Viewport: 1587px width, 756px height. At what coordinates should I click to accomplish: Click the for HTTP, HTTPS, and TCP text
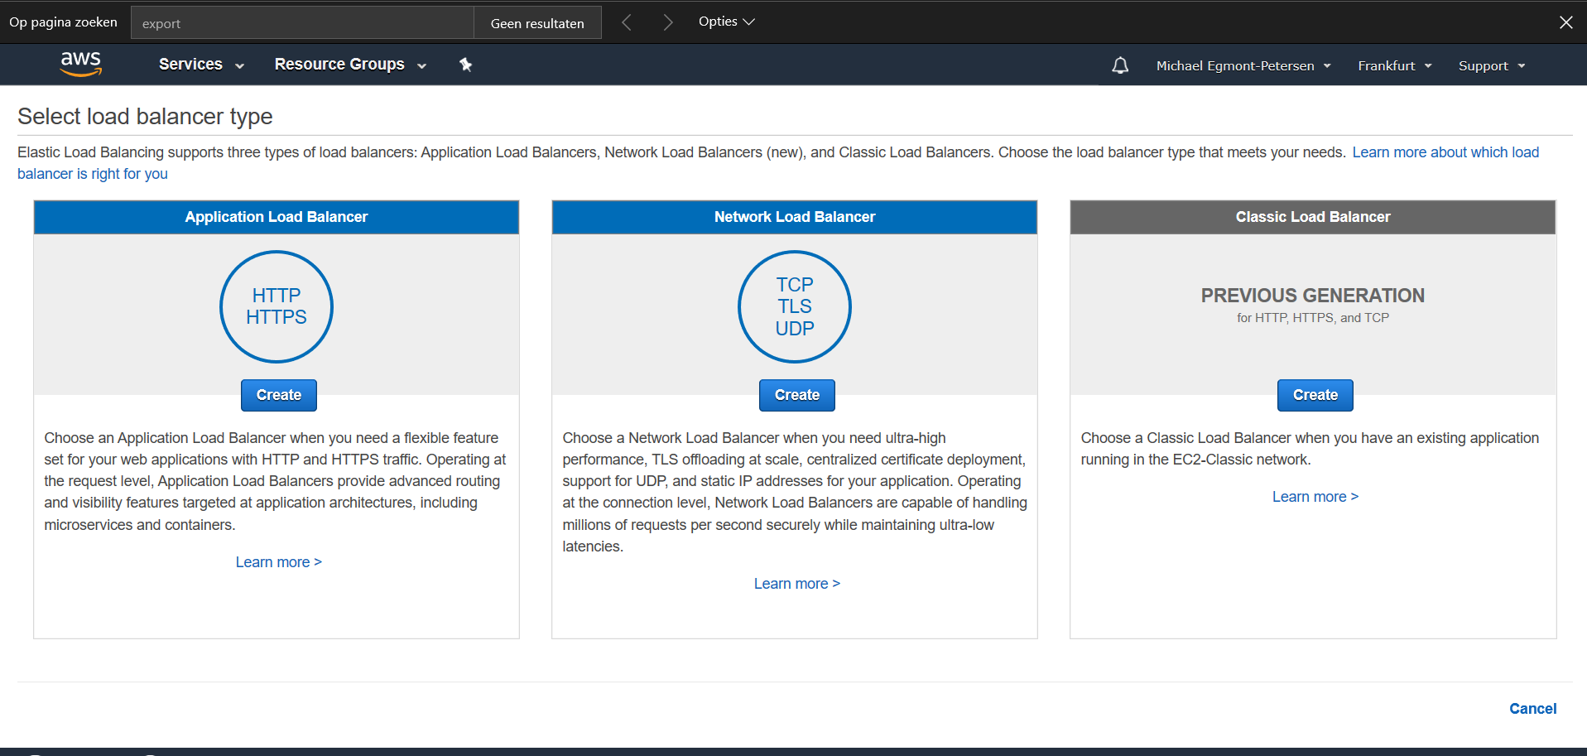pos(1313,318)
